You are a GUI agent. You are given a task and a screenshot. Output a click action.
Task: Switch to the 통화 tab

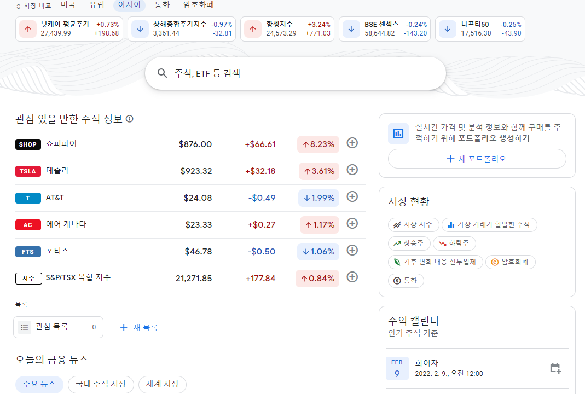tap(163, 5)
